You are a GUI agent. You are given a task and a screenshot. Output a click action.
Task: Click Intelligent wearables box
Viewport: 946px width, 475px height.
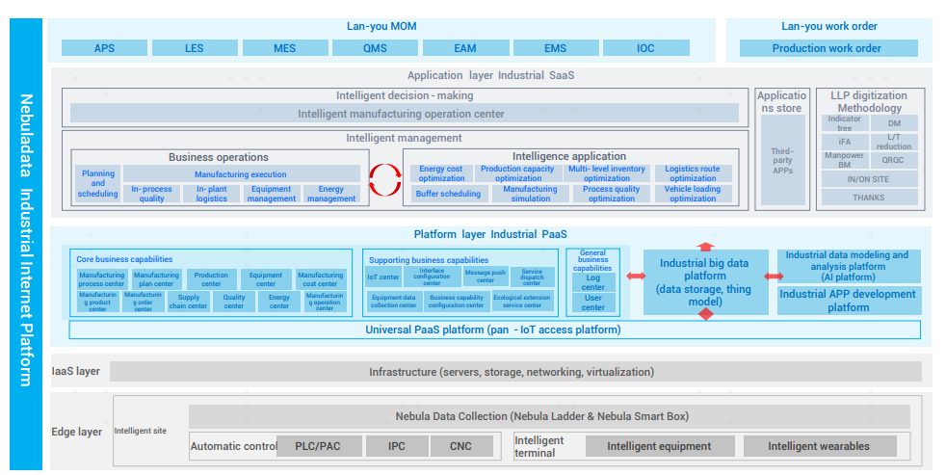[819, 447]
